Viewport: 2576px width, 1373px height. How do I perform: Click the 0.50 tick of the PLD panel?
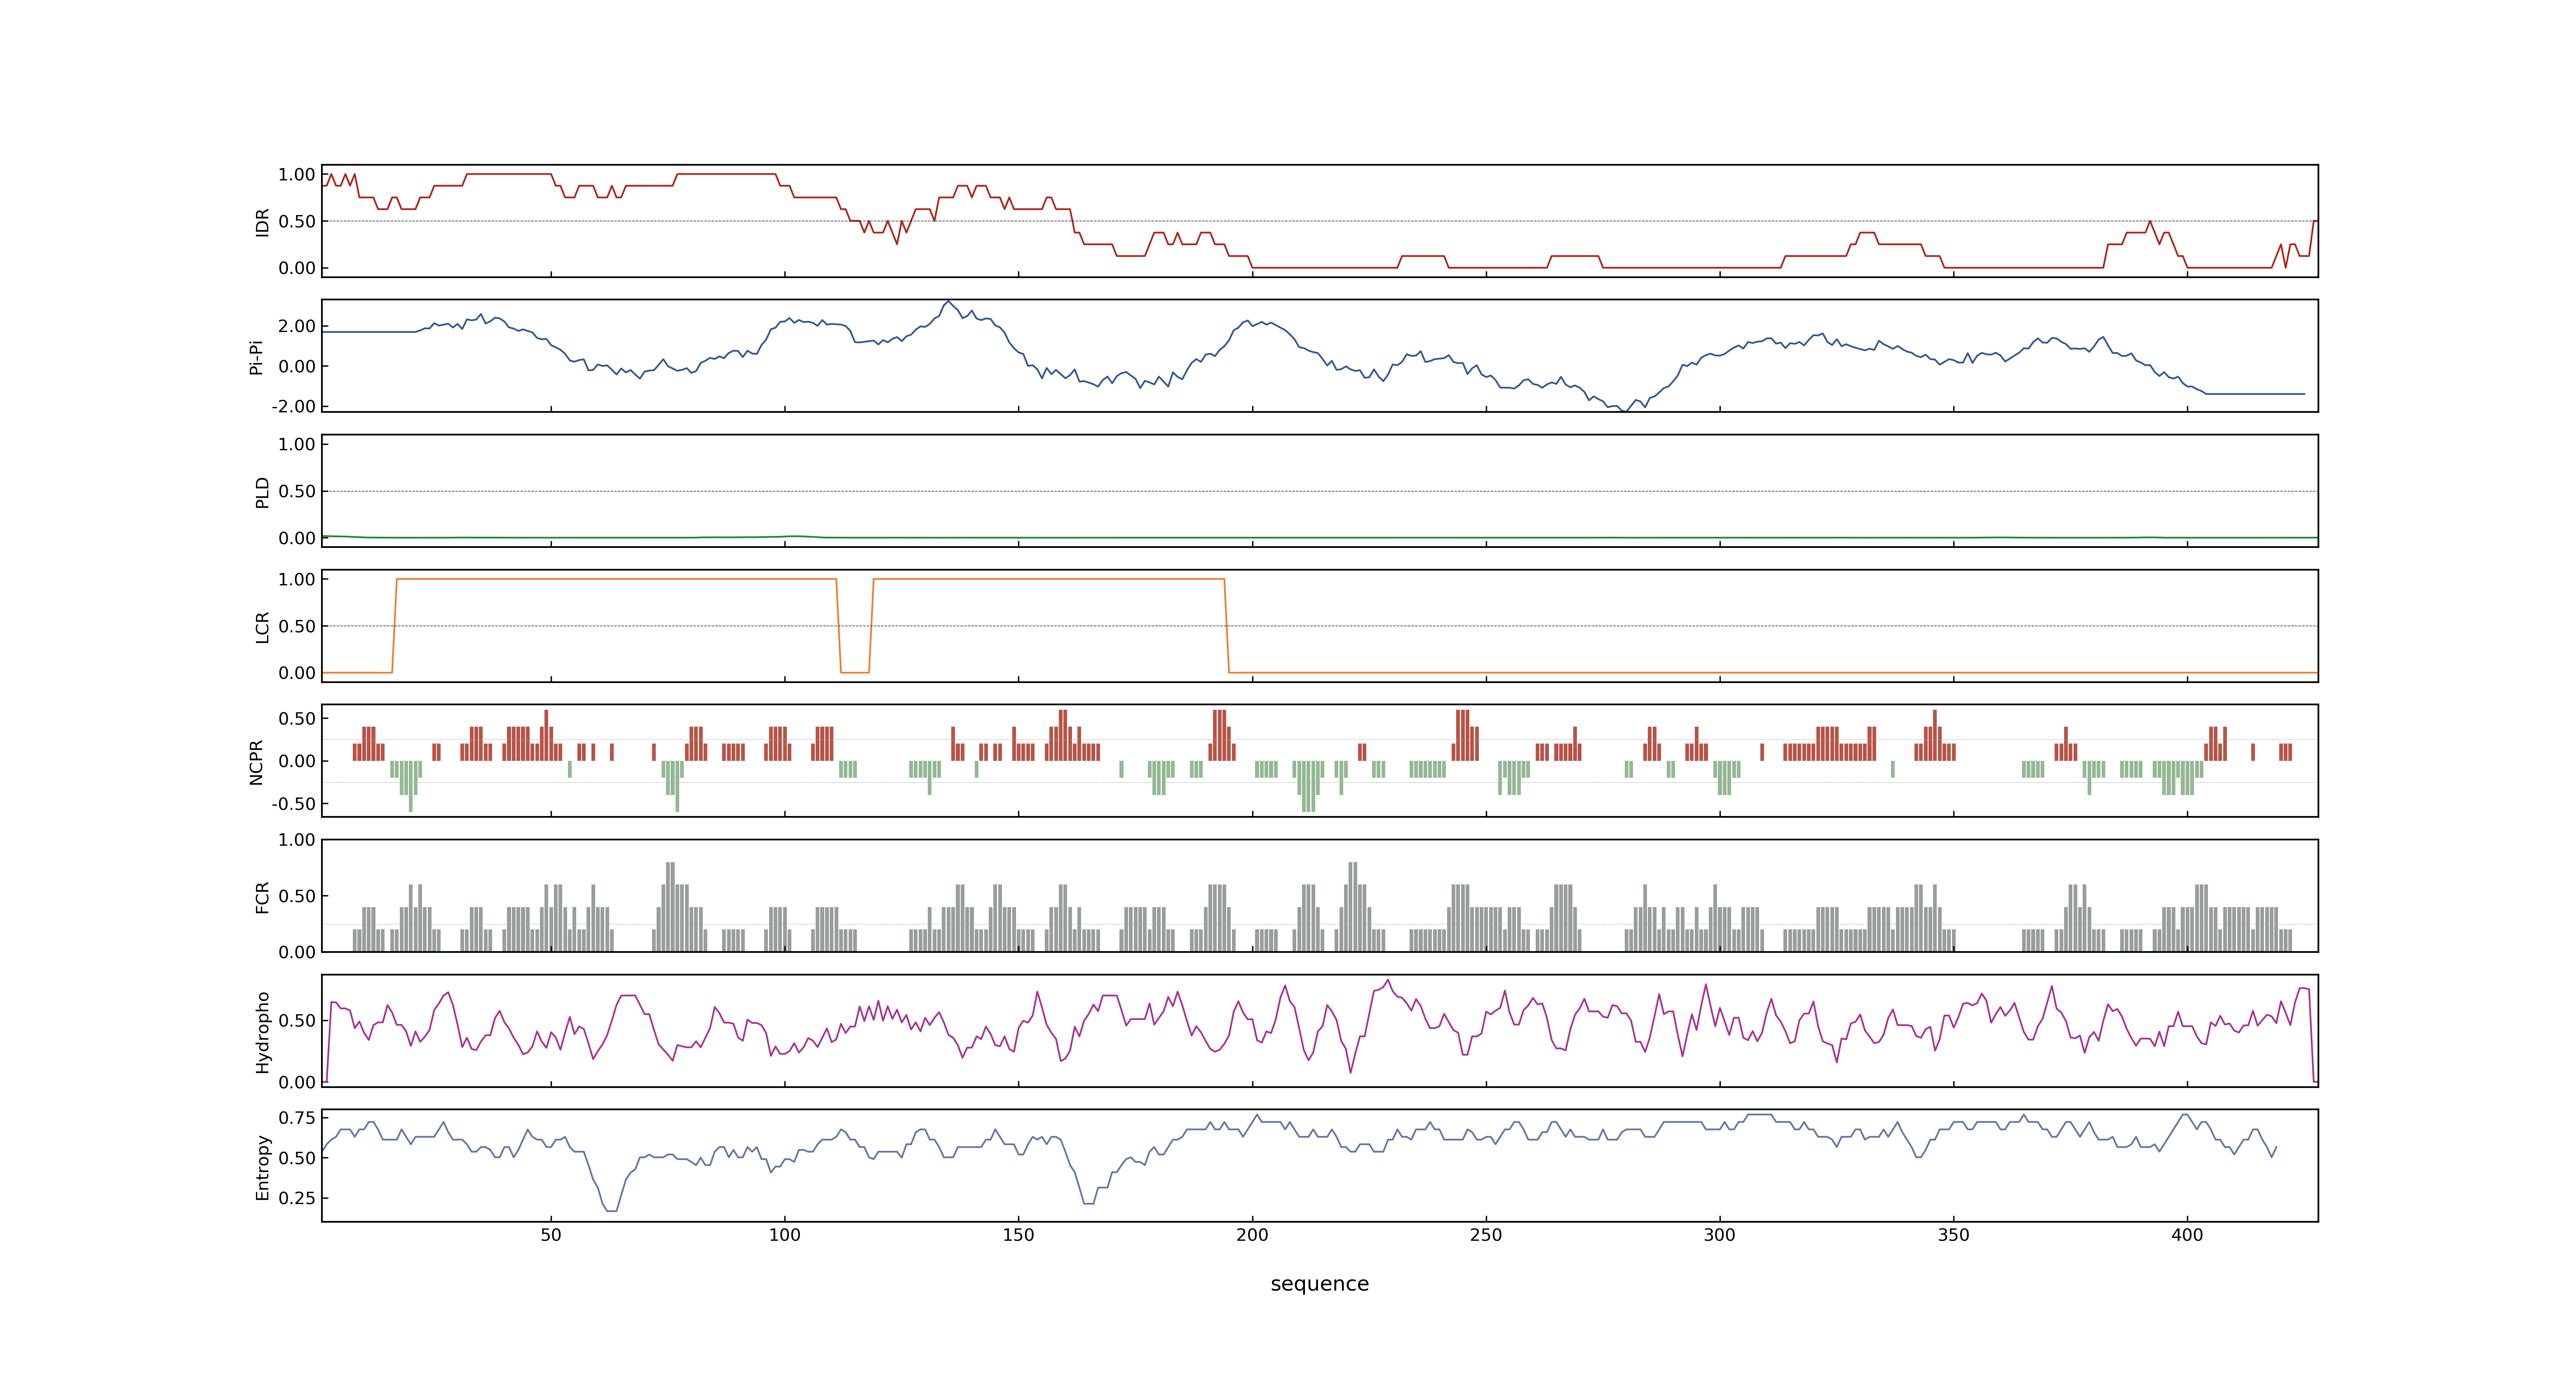(297, 491)
